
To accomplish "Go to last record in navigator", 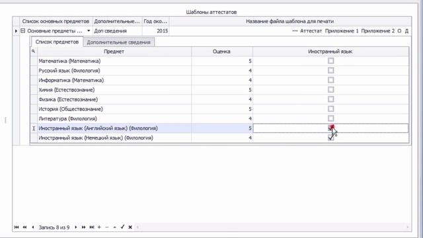I will 92,227.
